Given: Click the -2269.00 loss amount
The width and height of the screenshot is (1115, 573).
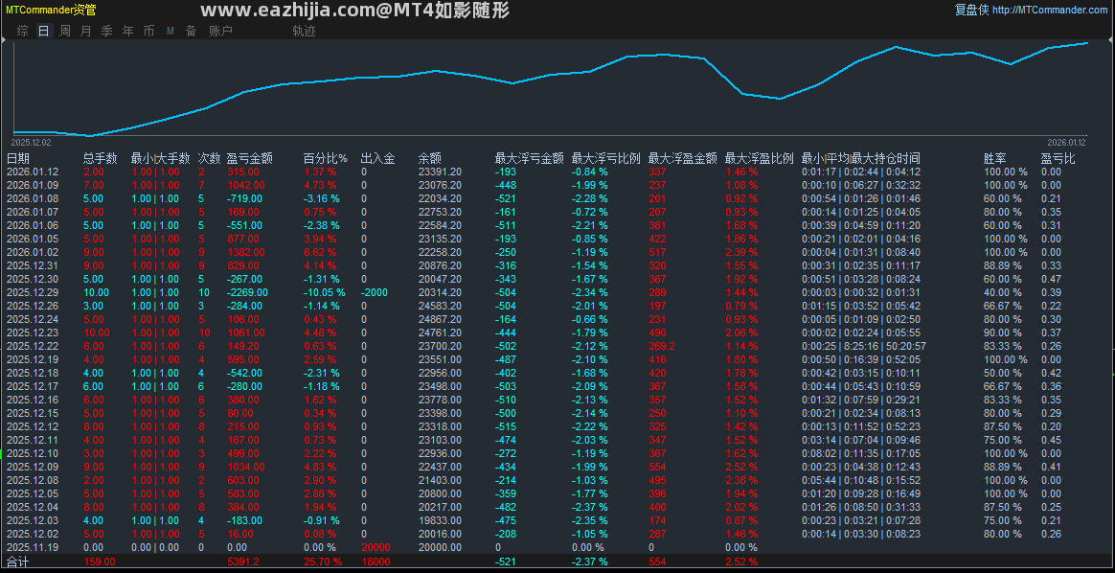Looking at the screenshot, I should tap(247, 292).
